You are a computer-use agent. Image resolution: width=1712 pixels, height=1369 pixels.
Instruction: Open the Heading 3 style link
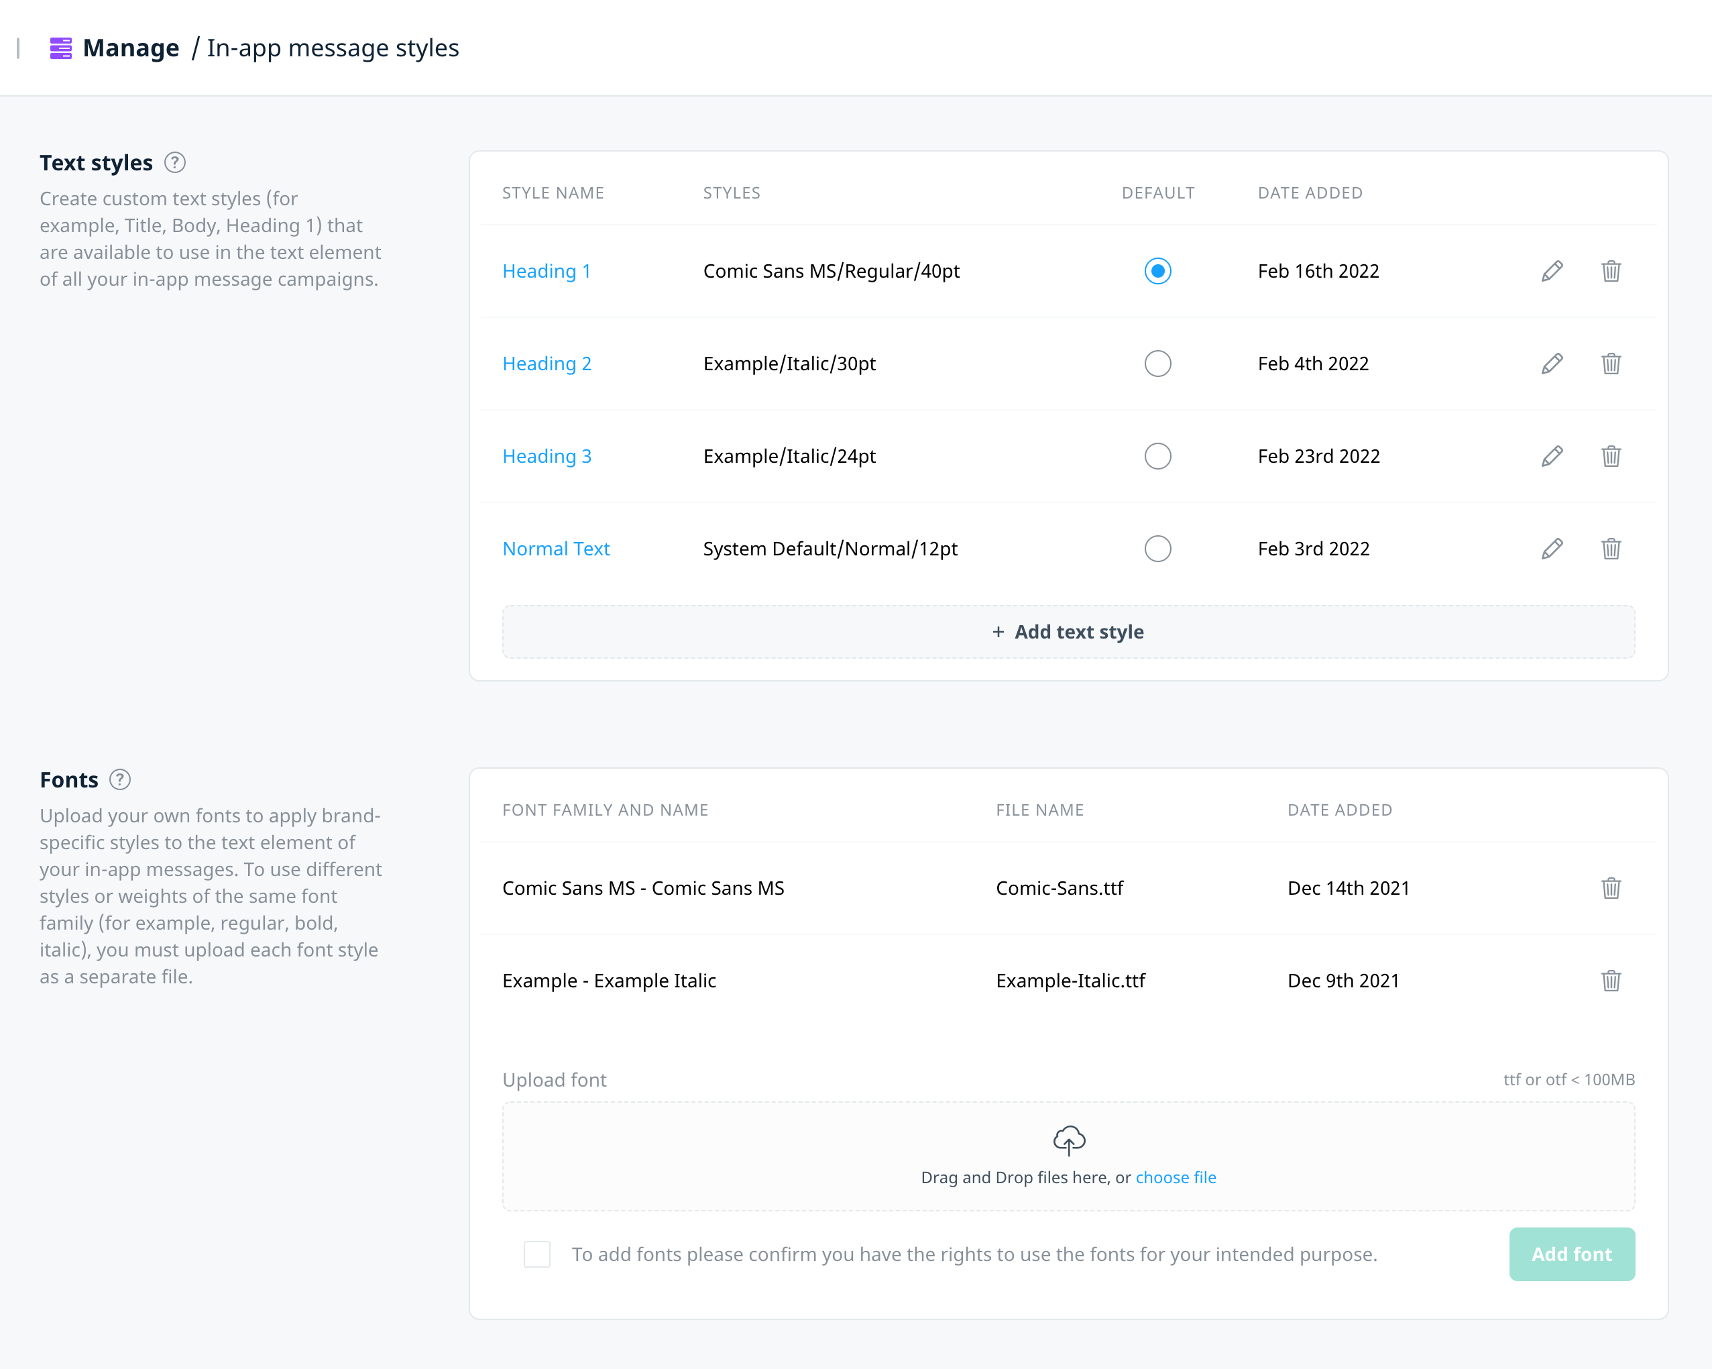tap(547, 457)
